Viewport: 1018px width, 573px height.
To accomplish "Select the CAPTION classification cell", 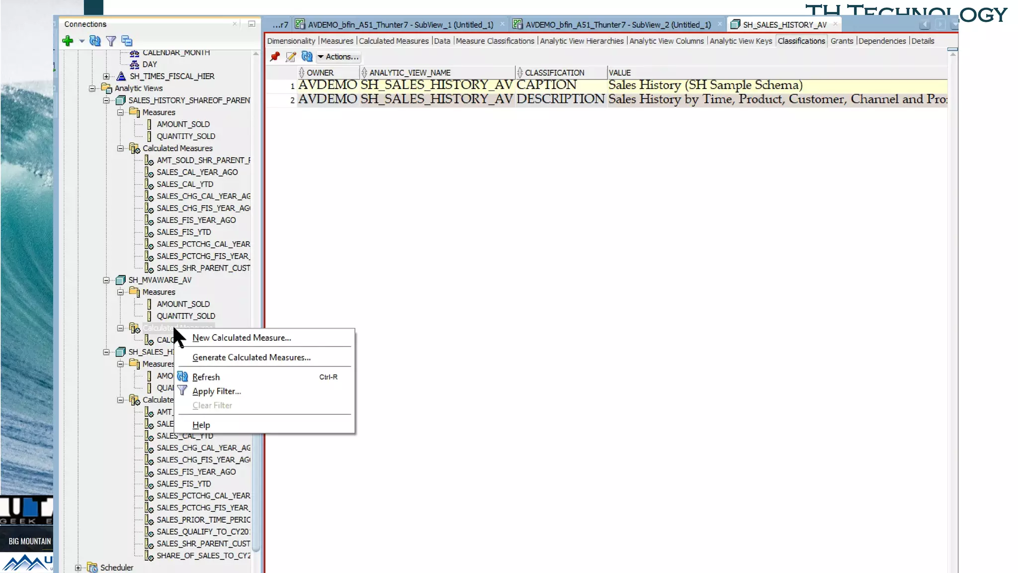I will click(561, 85).
